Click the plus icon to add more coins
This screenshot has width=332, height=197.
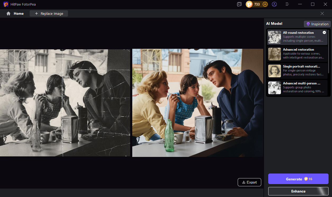[265, 4]
